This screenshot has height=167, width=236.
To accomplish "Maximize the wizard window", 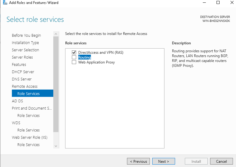I will pyautogui.click(x=218, y=3).
